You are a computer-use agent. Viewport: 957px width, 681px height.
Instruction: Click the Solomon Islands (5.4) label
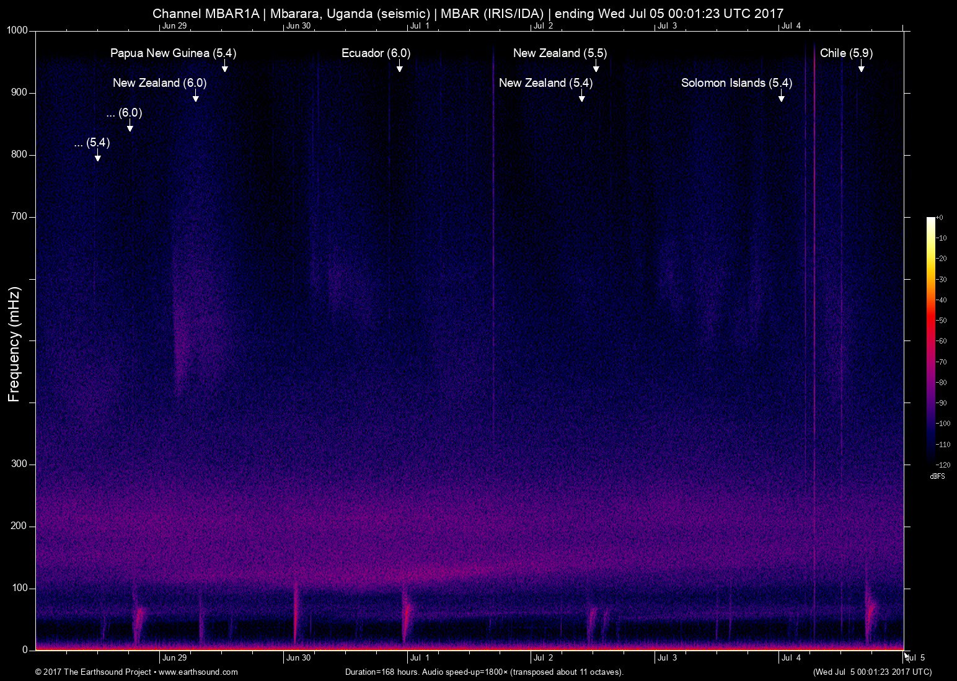click(736, 83)
